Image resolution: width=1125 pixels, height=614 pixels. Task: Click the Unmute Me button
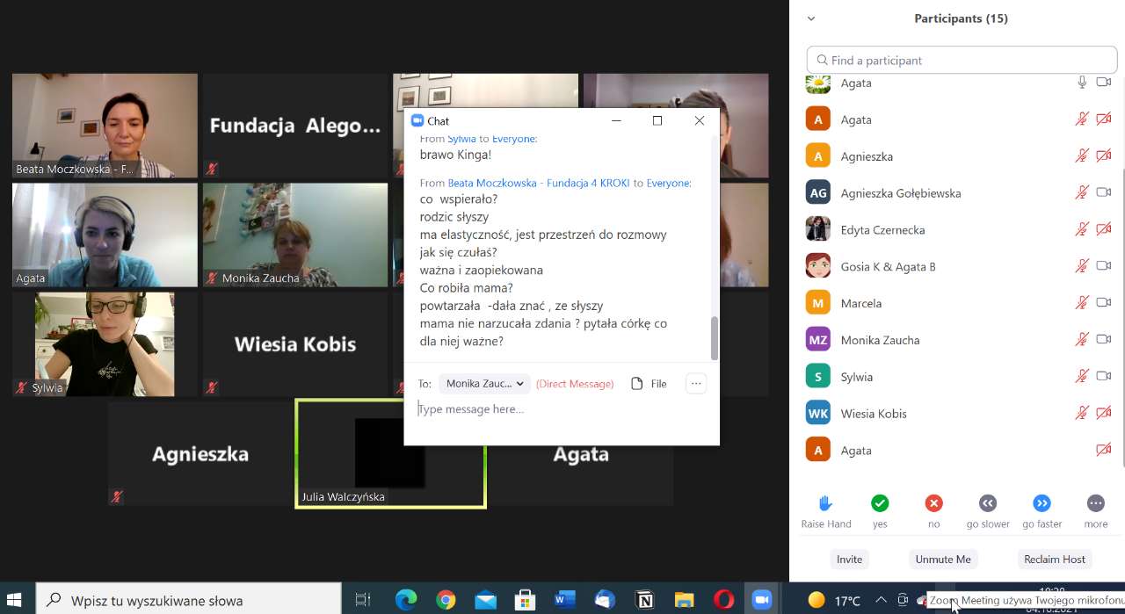tap(943, 560)
